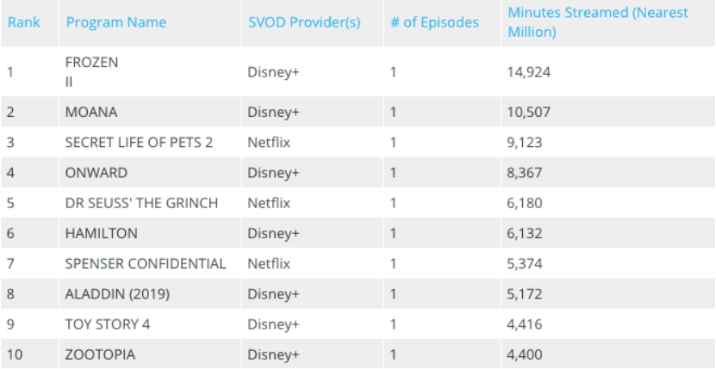Select the 4,400 minutes value for Zootopia
This screenshot has width=716, height=369.
525,354
